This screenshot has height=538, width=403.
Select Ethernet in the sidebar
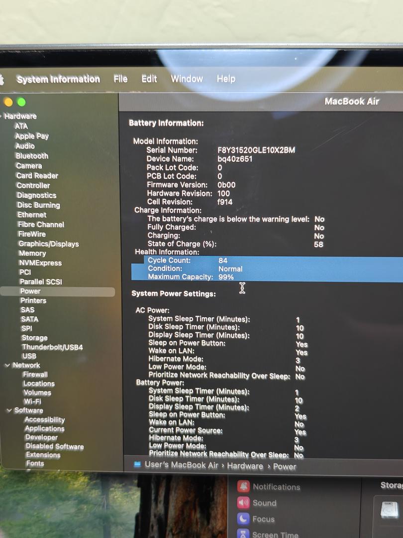(32, 215)
